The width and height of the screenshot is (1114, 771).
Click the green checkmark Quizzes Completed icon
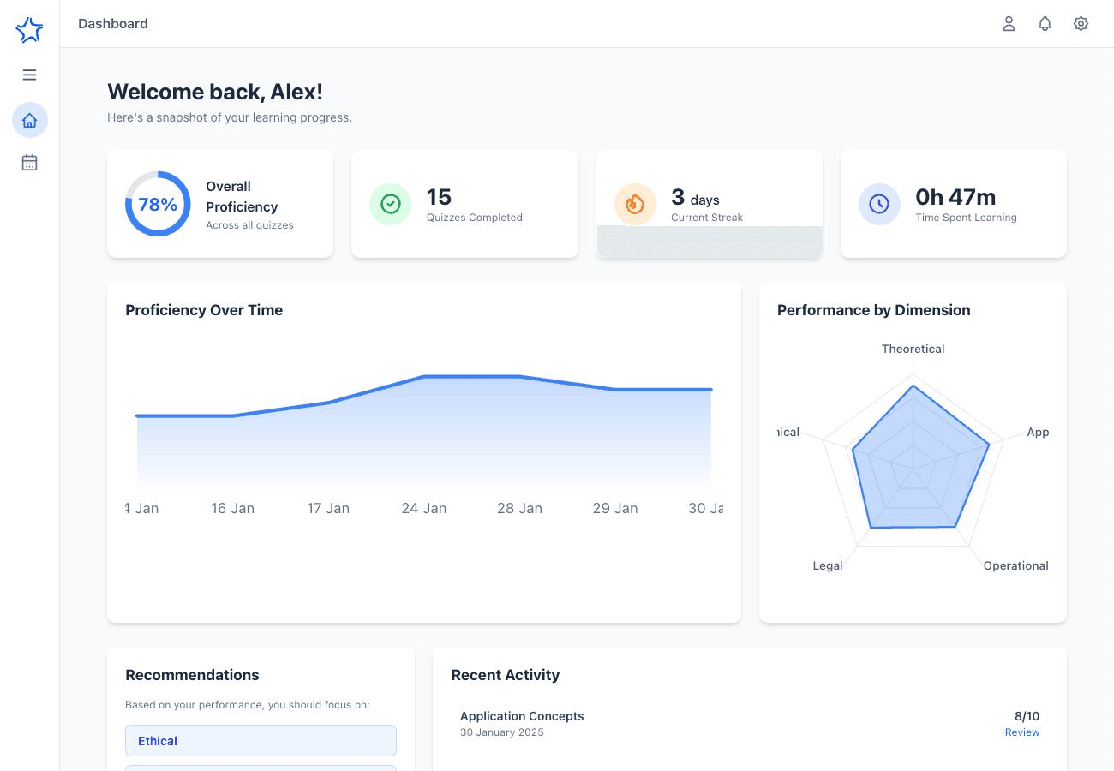(390, 204)
